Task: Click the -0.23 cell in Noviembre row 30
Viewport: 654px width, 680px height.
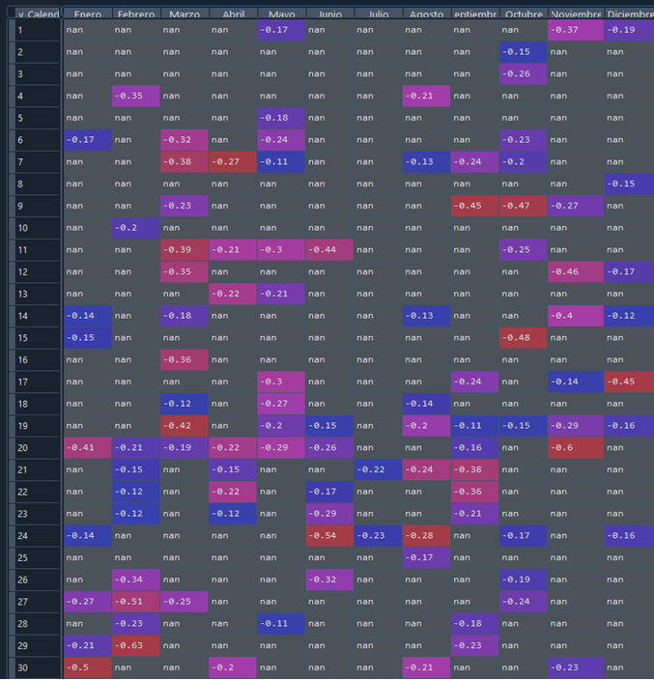Action: [576, 667]
